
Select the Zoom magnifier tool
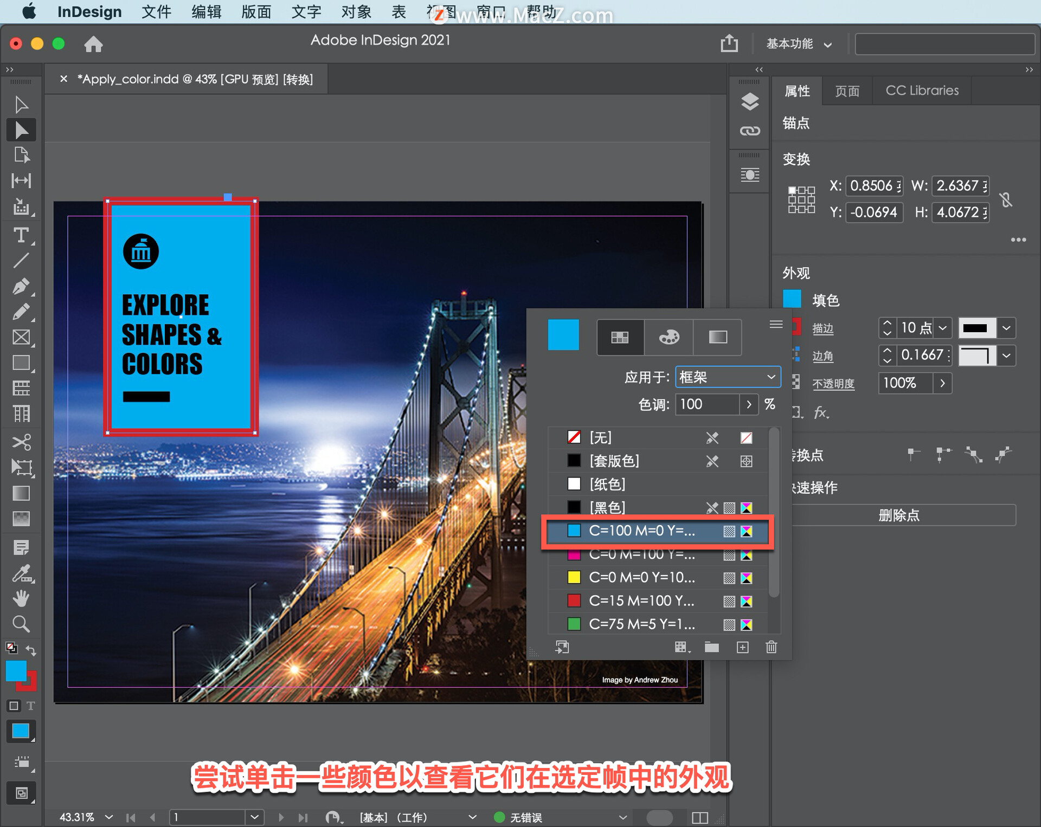coord(21,624)
